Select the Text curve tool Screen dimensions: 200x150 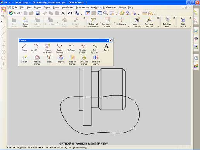coord(106,48)
